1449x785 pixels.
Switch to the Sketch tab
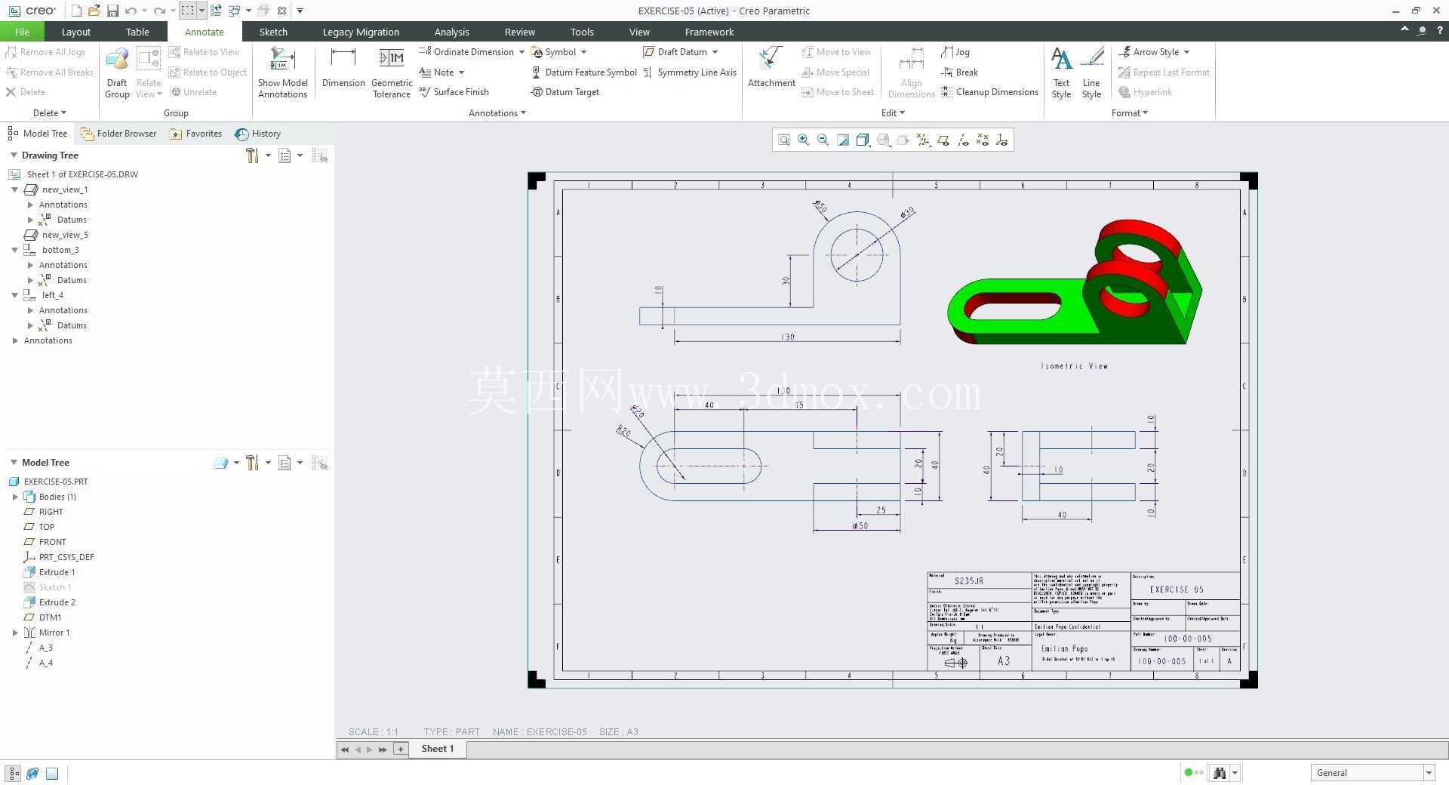pyautogui.click(x=273, y=32)
